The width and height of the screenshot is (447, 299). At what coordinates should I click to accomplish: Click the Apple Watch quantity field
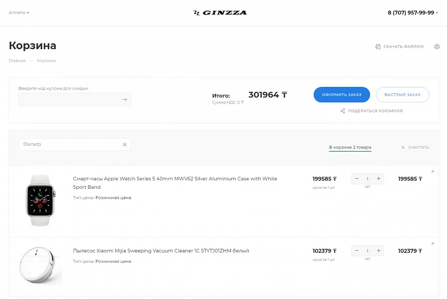[368, 179]
